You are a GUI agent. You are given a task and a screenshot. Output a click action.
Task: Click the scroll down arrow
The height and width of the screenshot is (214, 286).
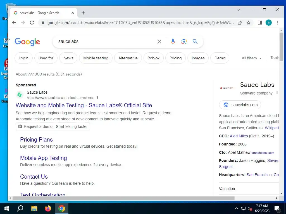click(x=281, y=193)
